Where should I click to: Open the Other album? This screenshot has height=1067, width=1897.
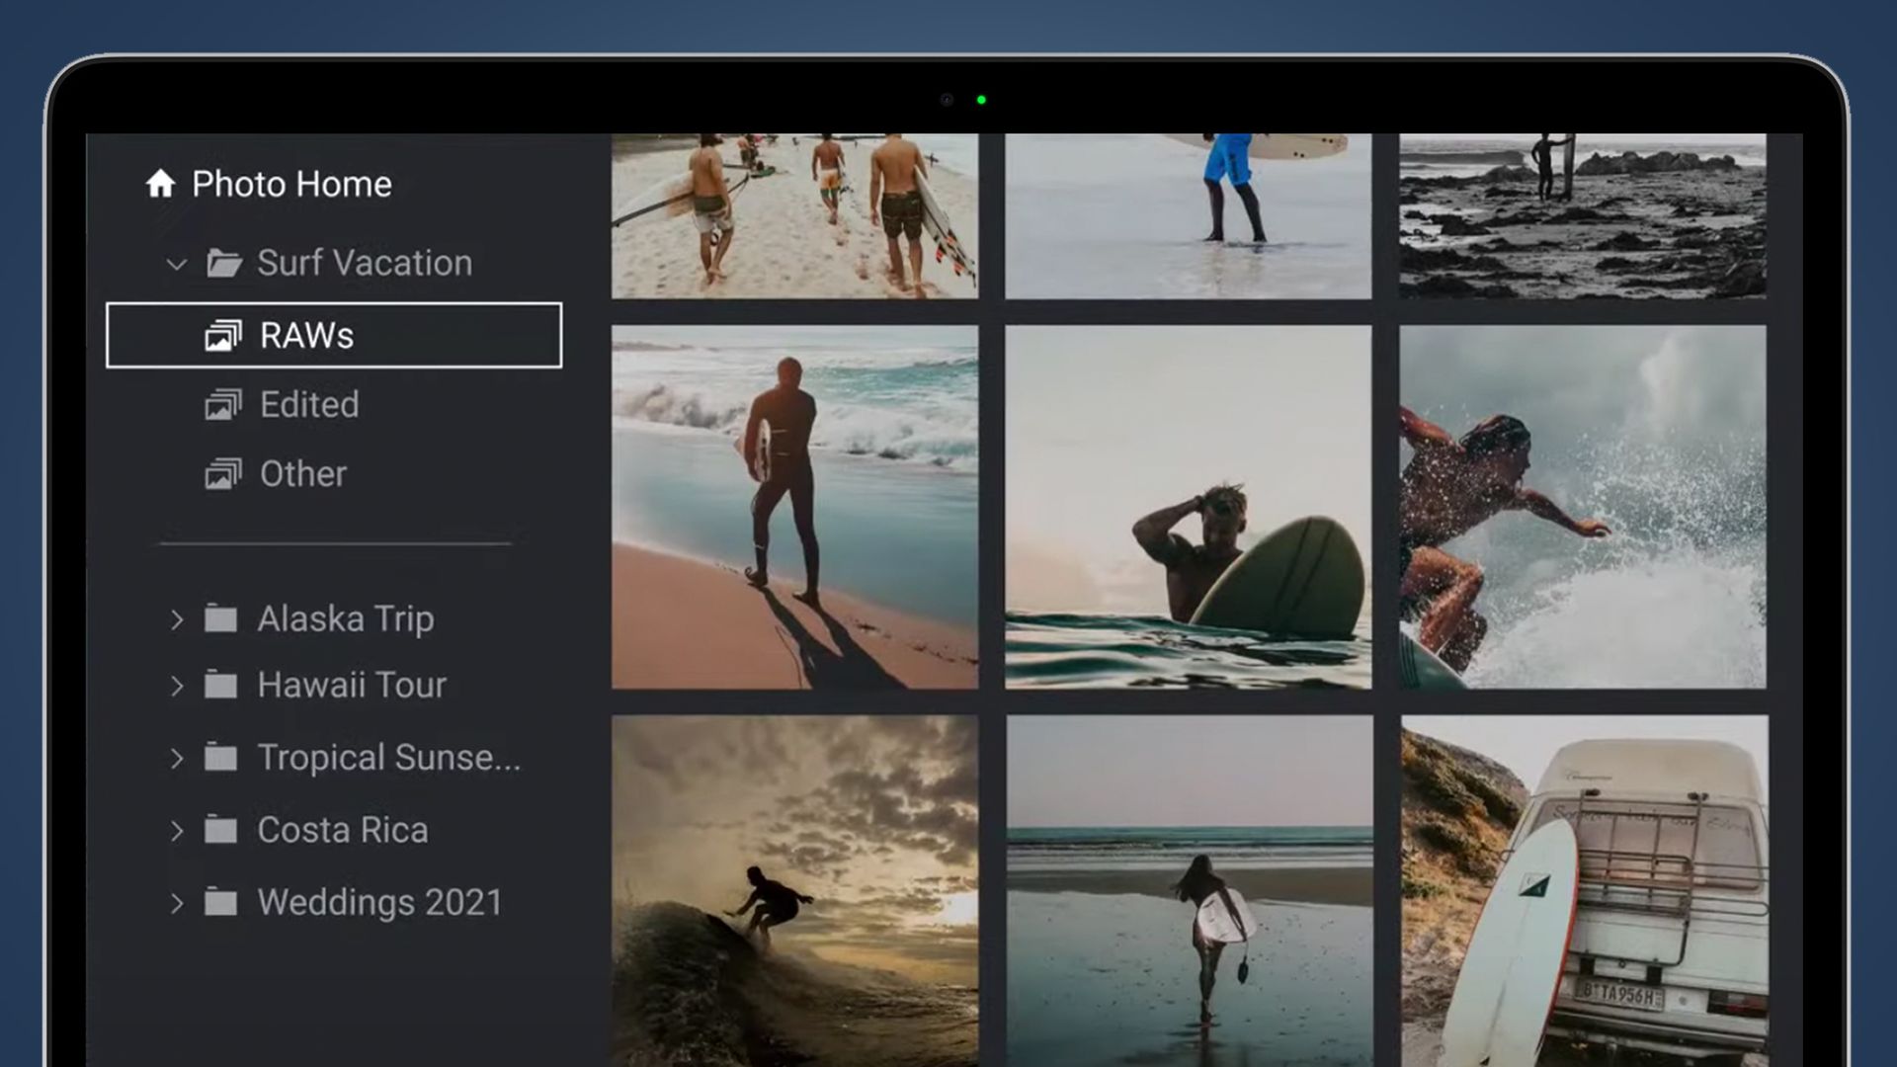(301, 473)
